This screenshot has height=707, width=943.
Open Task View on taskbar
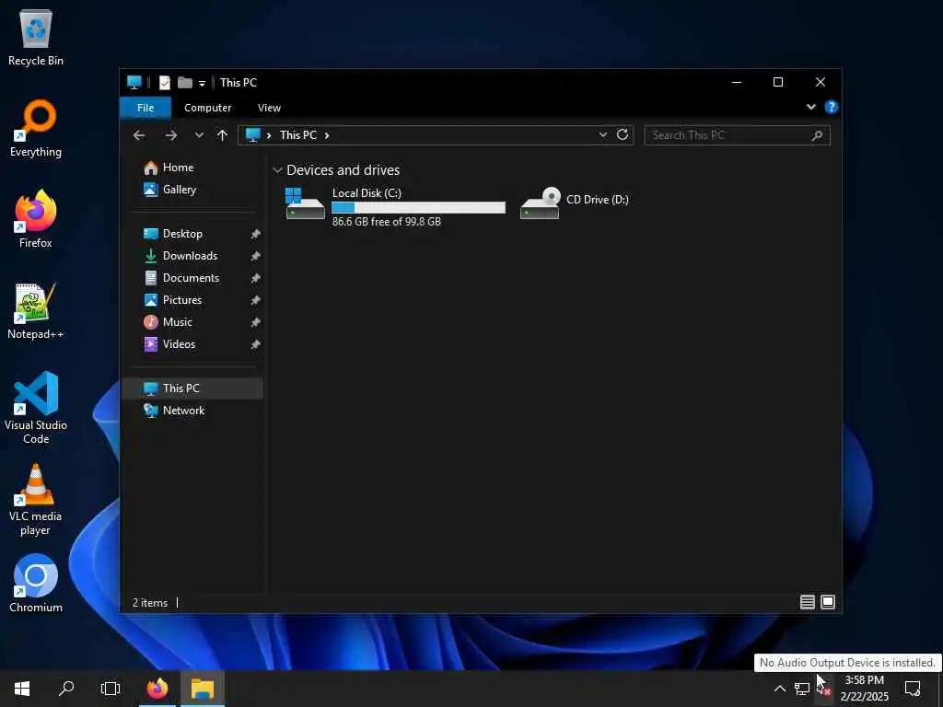111,689
